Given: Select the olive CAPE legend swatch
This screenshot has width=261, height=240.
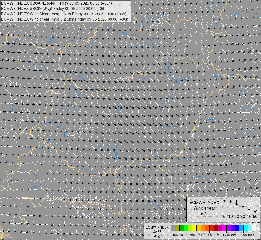Looking at the screenshot, I should tap(178, 228).
